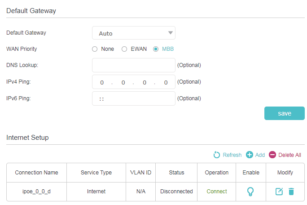Click the Connect link for ipoe_0_0_d
Viewport: 307px width, 205px height.
tap(217, 192)
